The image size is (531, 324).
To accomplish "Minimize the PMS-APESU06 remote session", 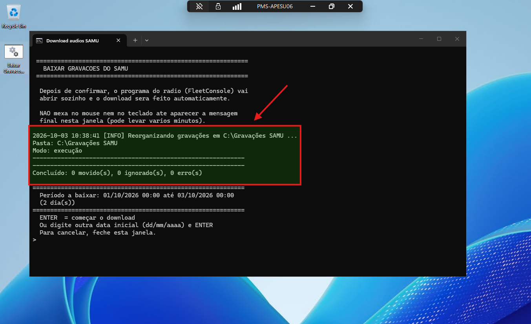I will coord(313,6).
